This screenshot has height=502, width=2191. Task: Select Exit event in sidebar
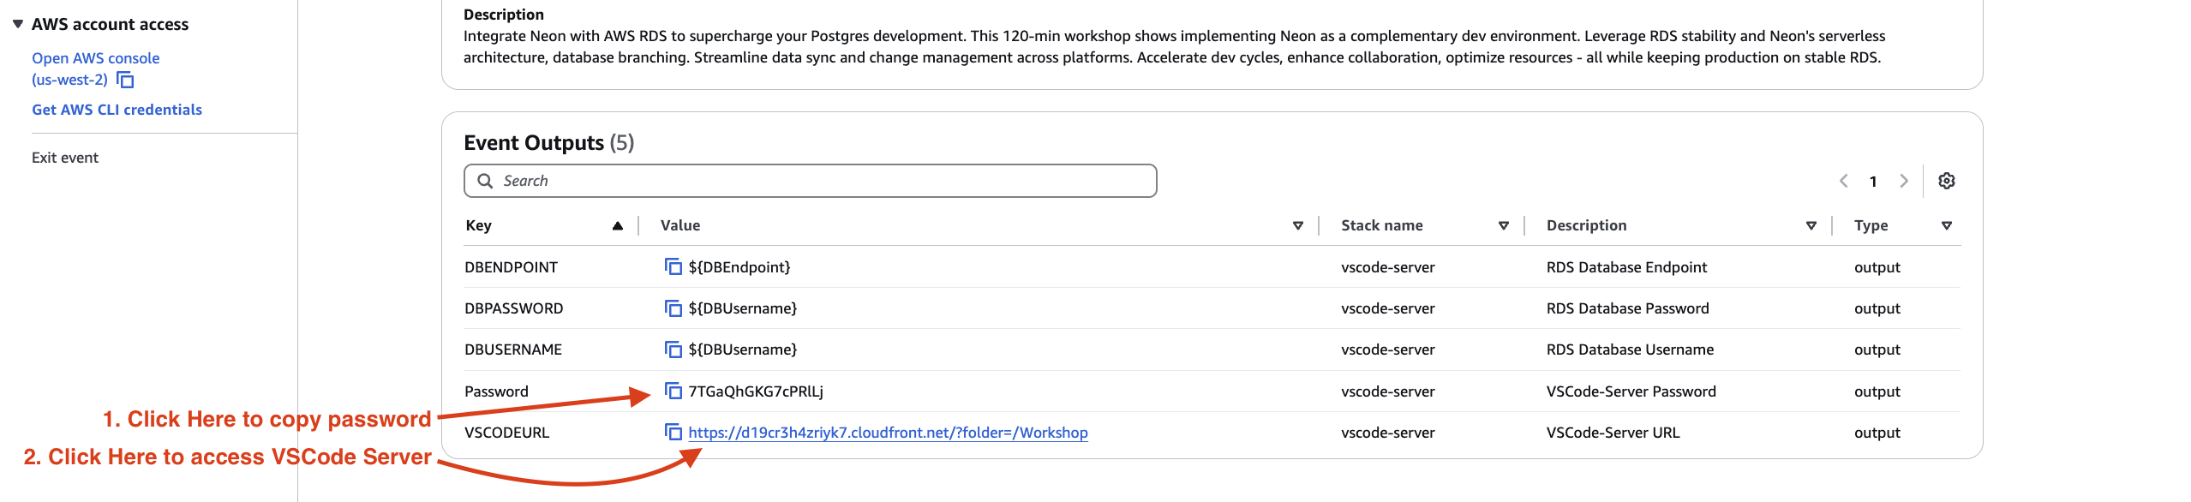pos(65,158)
